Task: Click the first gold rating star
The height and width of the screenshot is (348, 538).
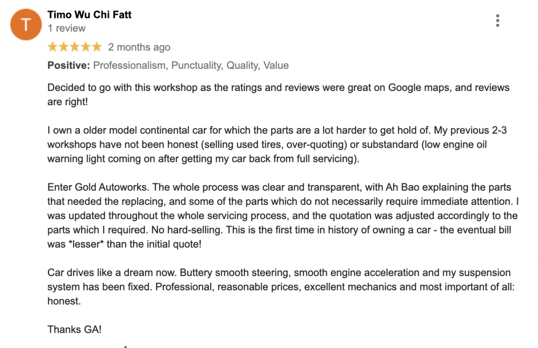Action: coord(53,47)
